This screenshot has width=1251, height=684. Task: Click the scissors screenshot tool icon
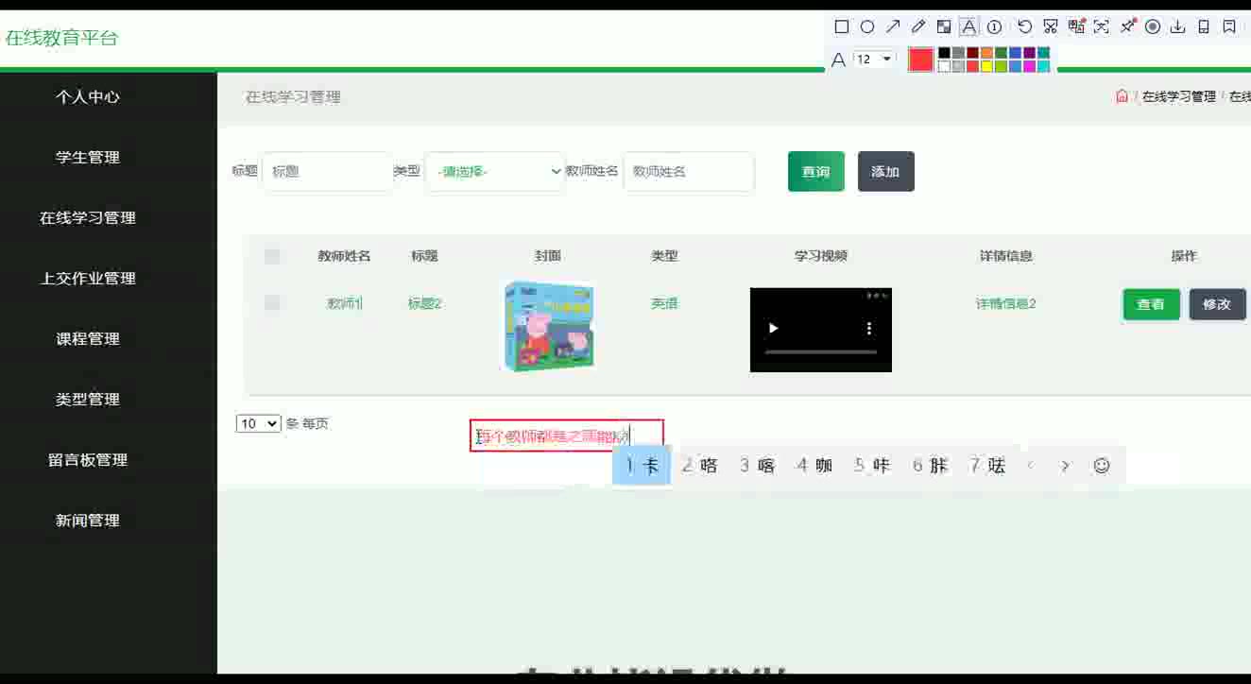(x=1050, y=26)
